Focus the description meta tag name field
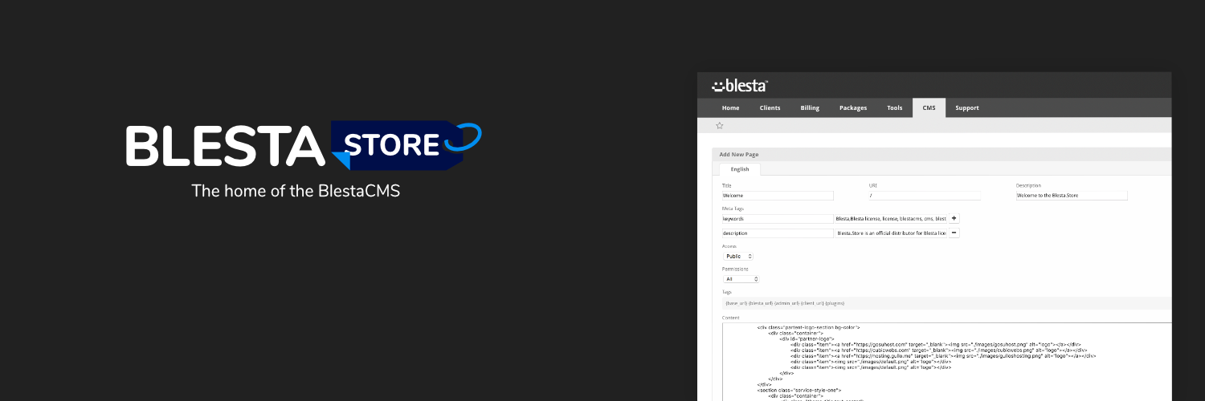Viewport: 1205px width, 401px height. click(778, 233)
